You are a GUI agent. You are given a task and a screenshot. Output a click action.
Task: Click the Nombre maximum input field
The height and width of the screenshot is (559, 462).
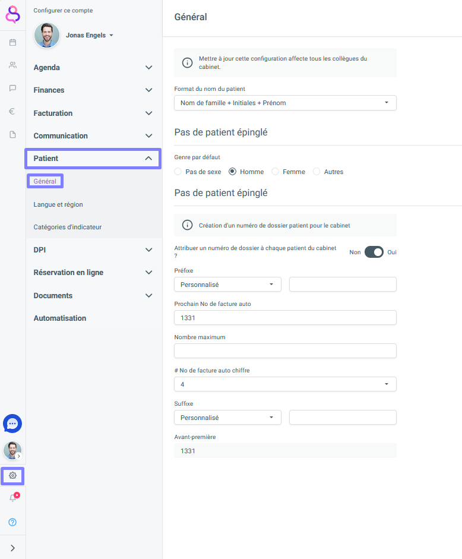tap(285, 351)
